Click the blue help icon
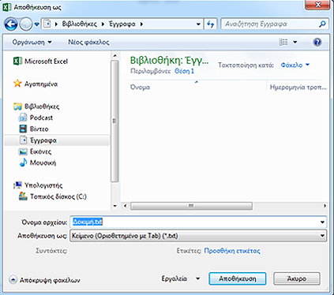 (317, 42)
